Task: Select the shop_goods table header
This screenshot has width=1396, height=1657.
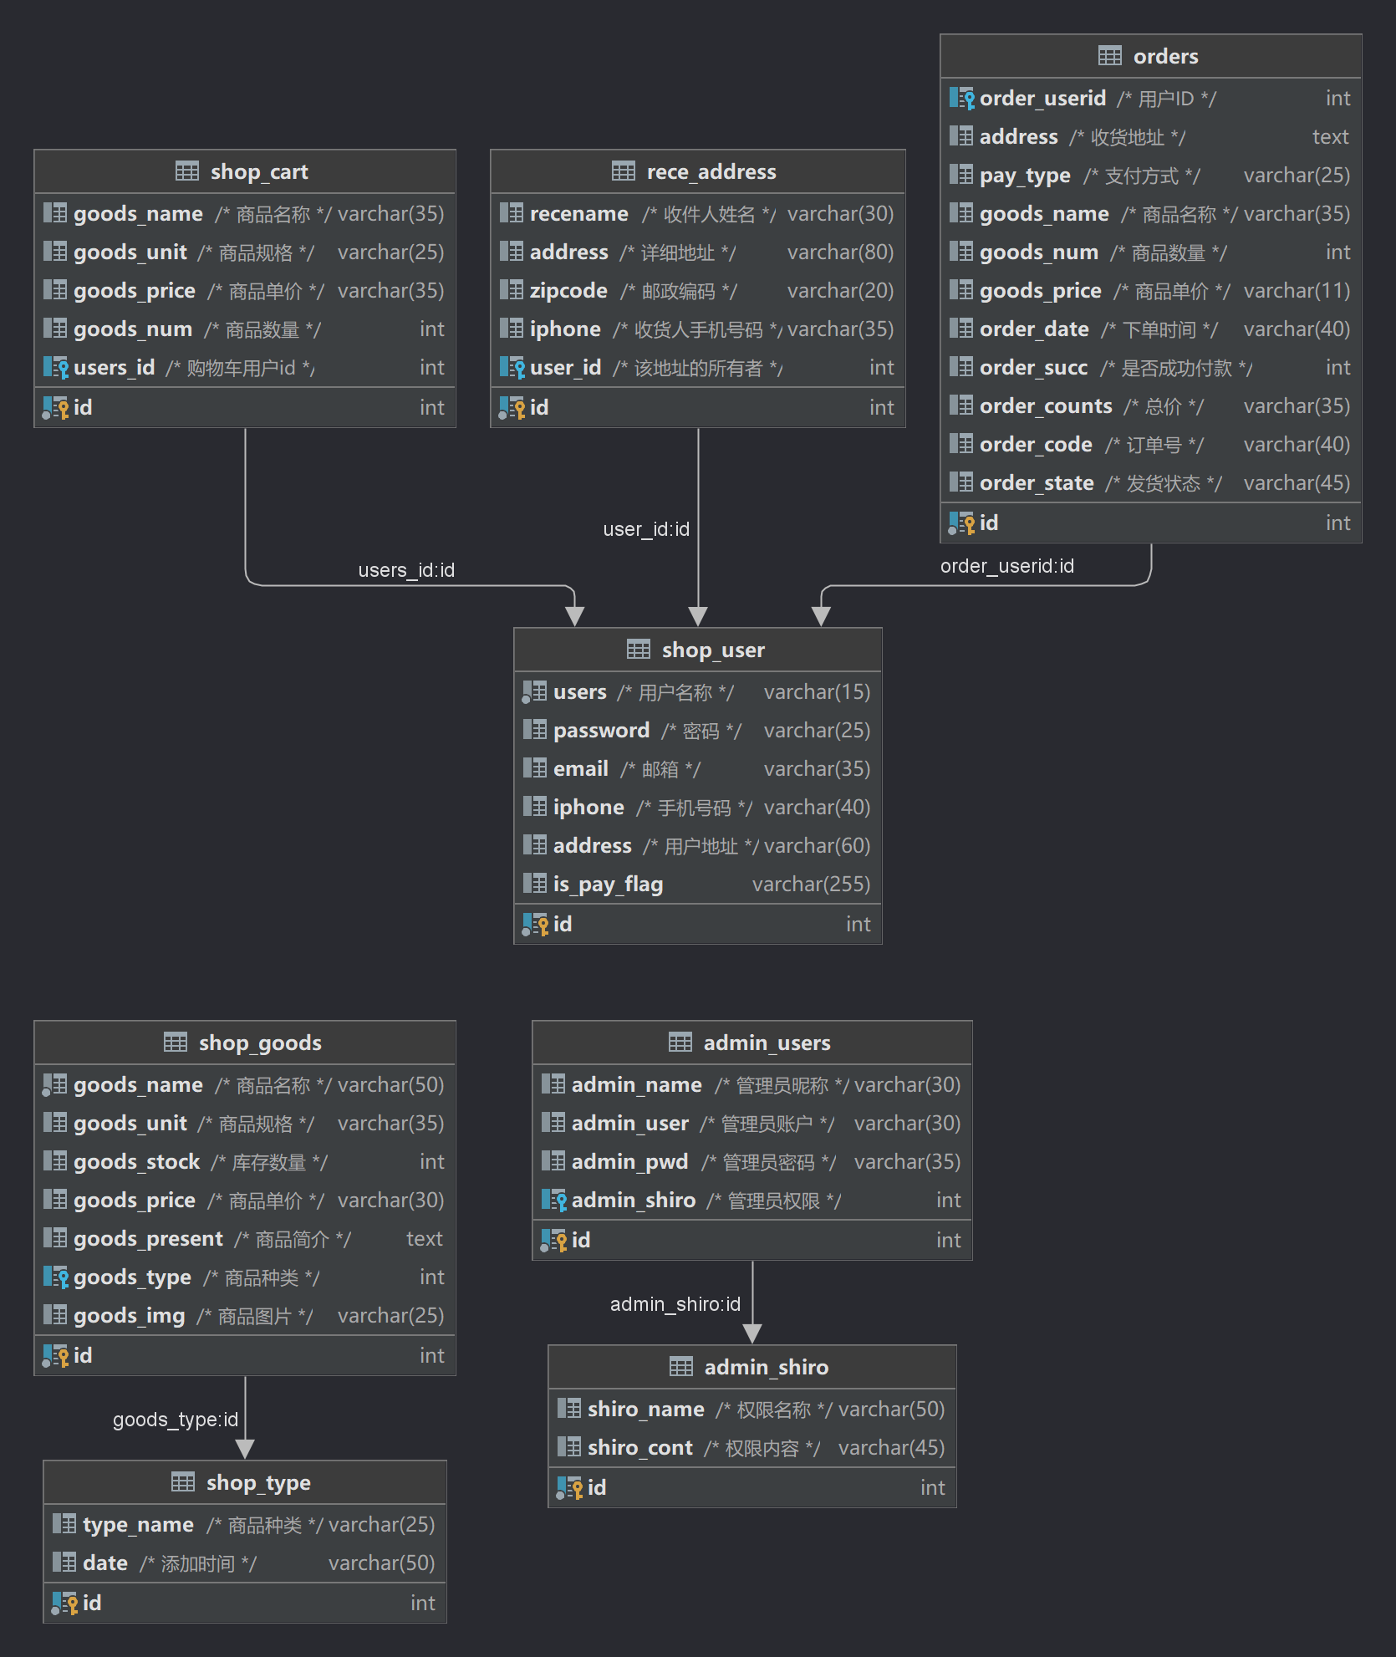Action: (x=245, y=1043)
